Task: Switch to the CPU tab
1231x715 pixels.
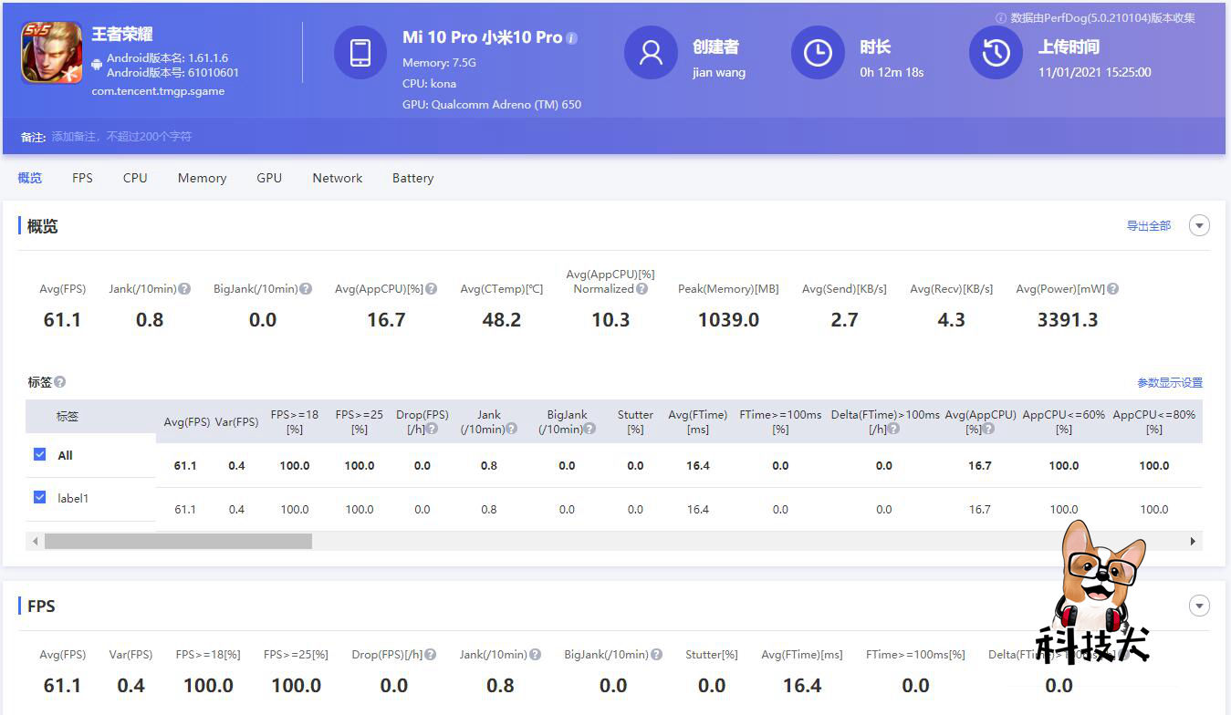Action: point(134,178)
